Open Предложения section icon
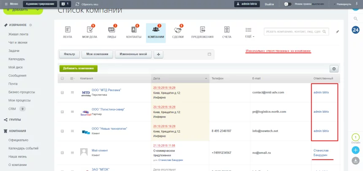Screen dimensions: 363x171 pyautogui.click(x=202, y=30)
